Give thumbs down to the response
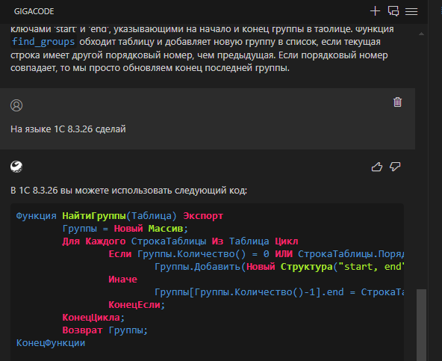This screenshot has width=442, height=361. 395,167
